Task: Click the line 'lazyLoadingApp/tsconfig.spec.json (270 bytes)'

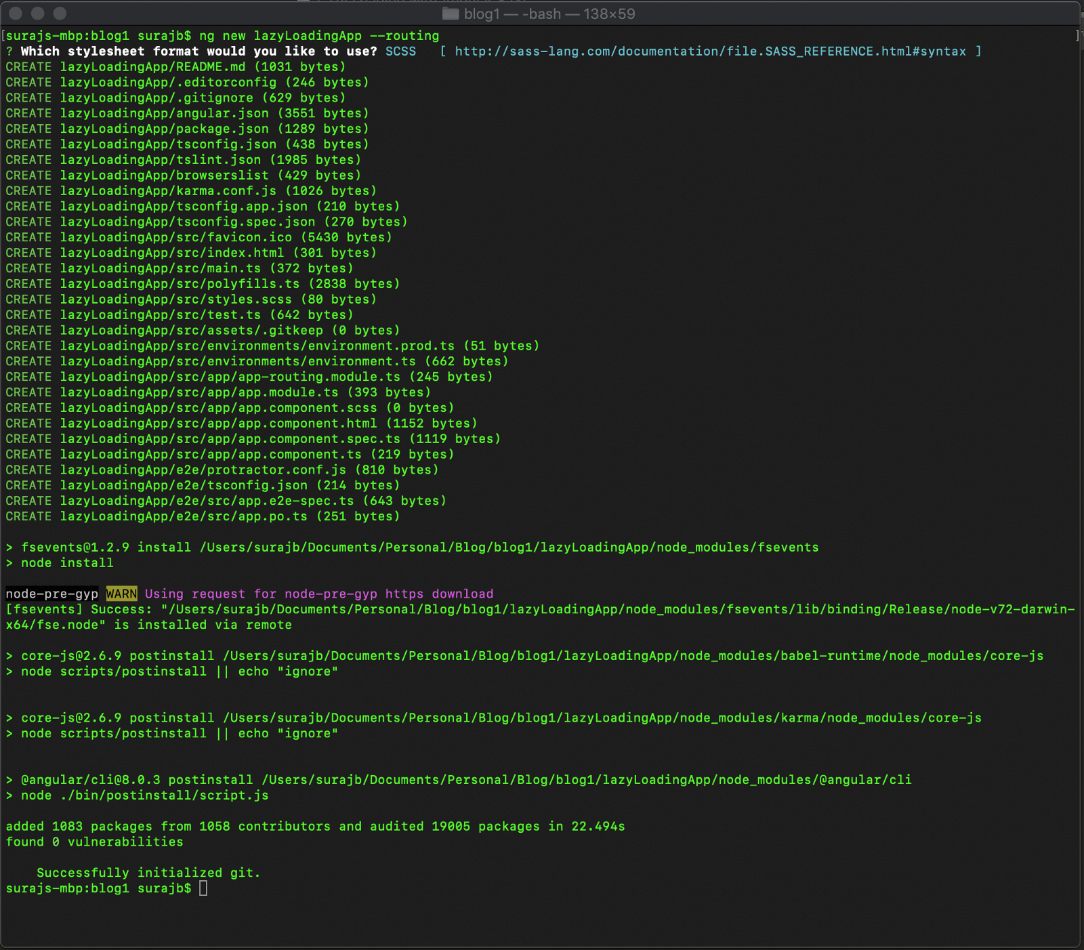Action: (x=234, y=222)
